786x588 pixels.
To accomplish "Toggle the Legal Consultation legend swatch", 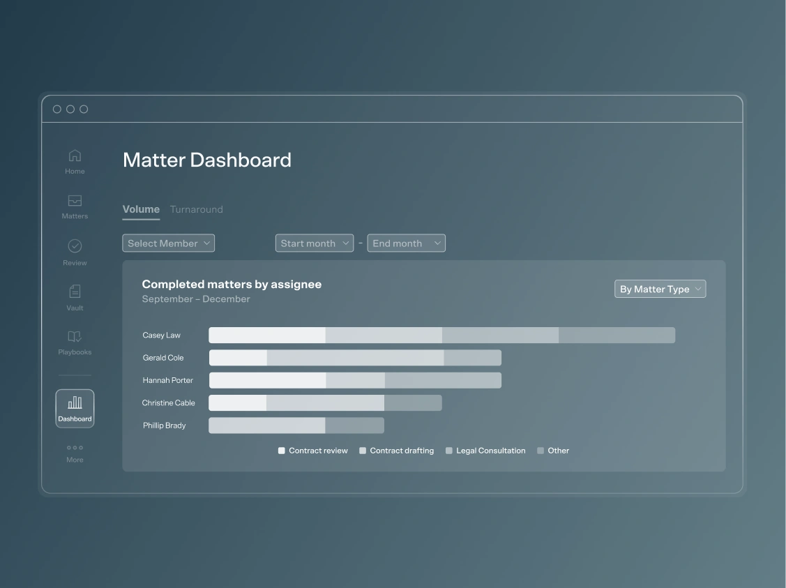I will (449, 451).
